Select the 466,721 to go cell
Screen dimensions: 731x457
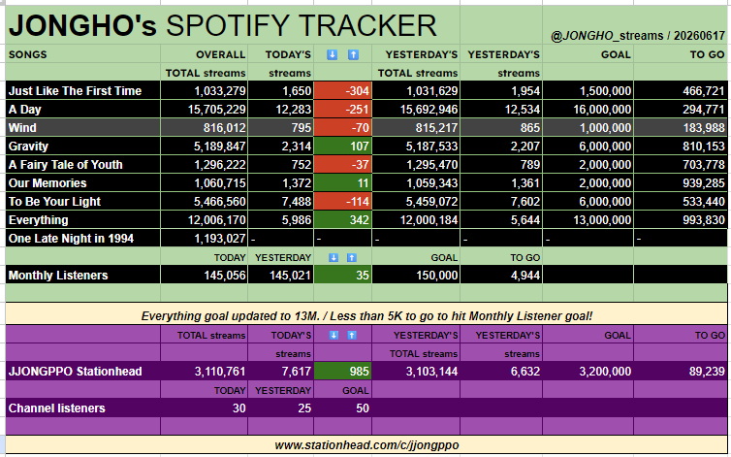coord(681,90)
